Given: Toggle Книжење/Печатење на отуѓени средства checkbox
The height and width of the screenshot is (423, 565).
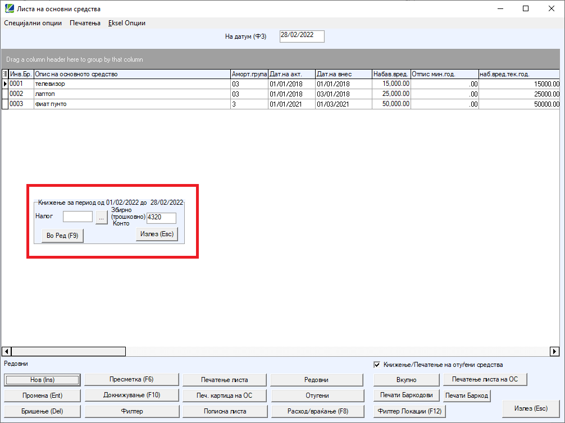Looking at the screenshot, I should click(377, 365).
